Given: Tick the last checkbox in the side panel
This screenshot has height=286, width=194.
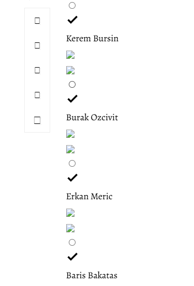Looking at the screenshot, I should click(x=37, y=120).
